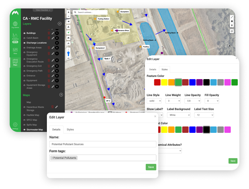Switch to Styles tab in front Edit Layer
This screenshot has height=189, width=249.
(70, 130)
